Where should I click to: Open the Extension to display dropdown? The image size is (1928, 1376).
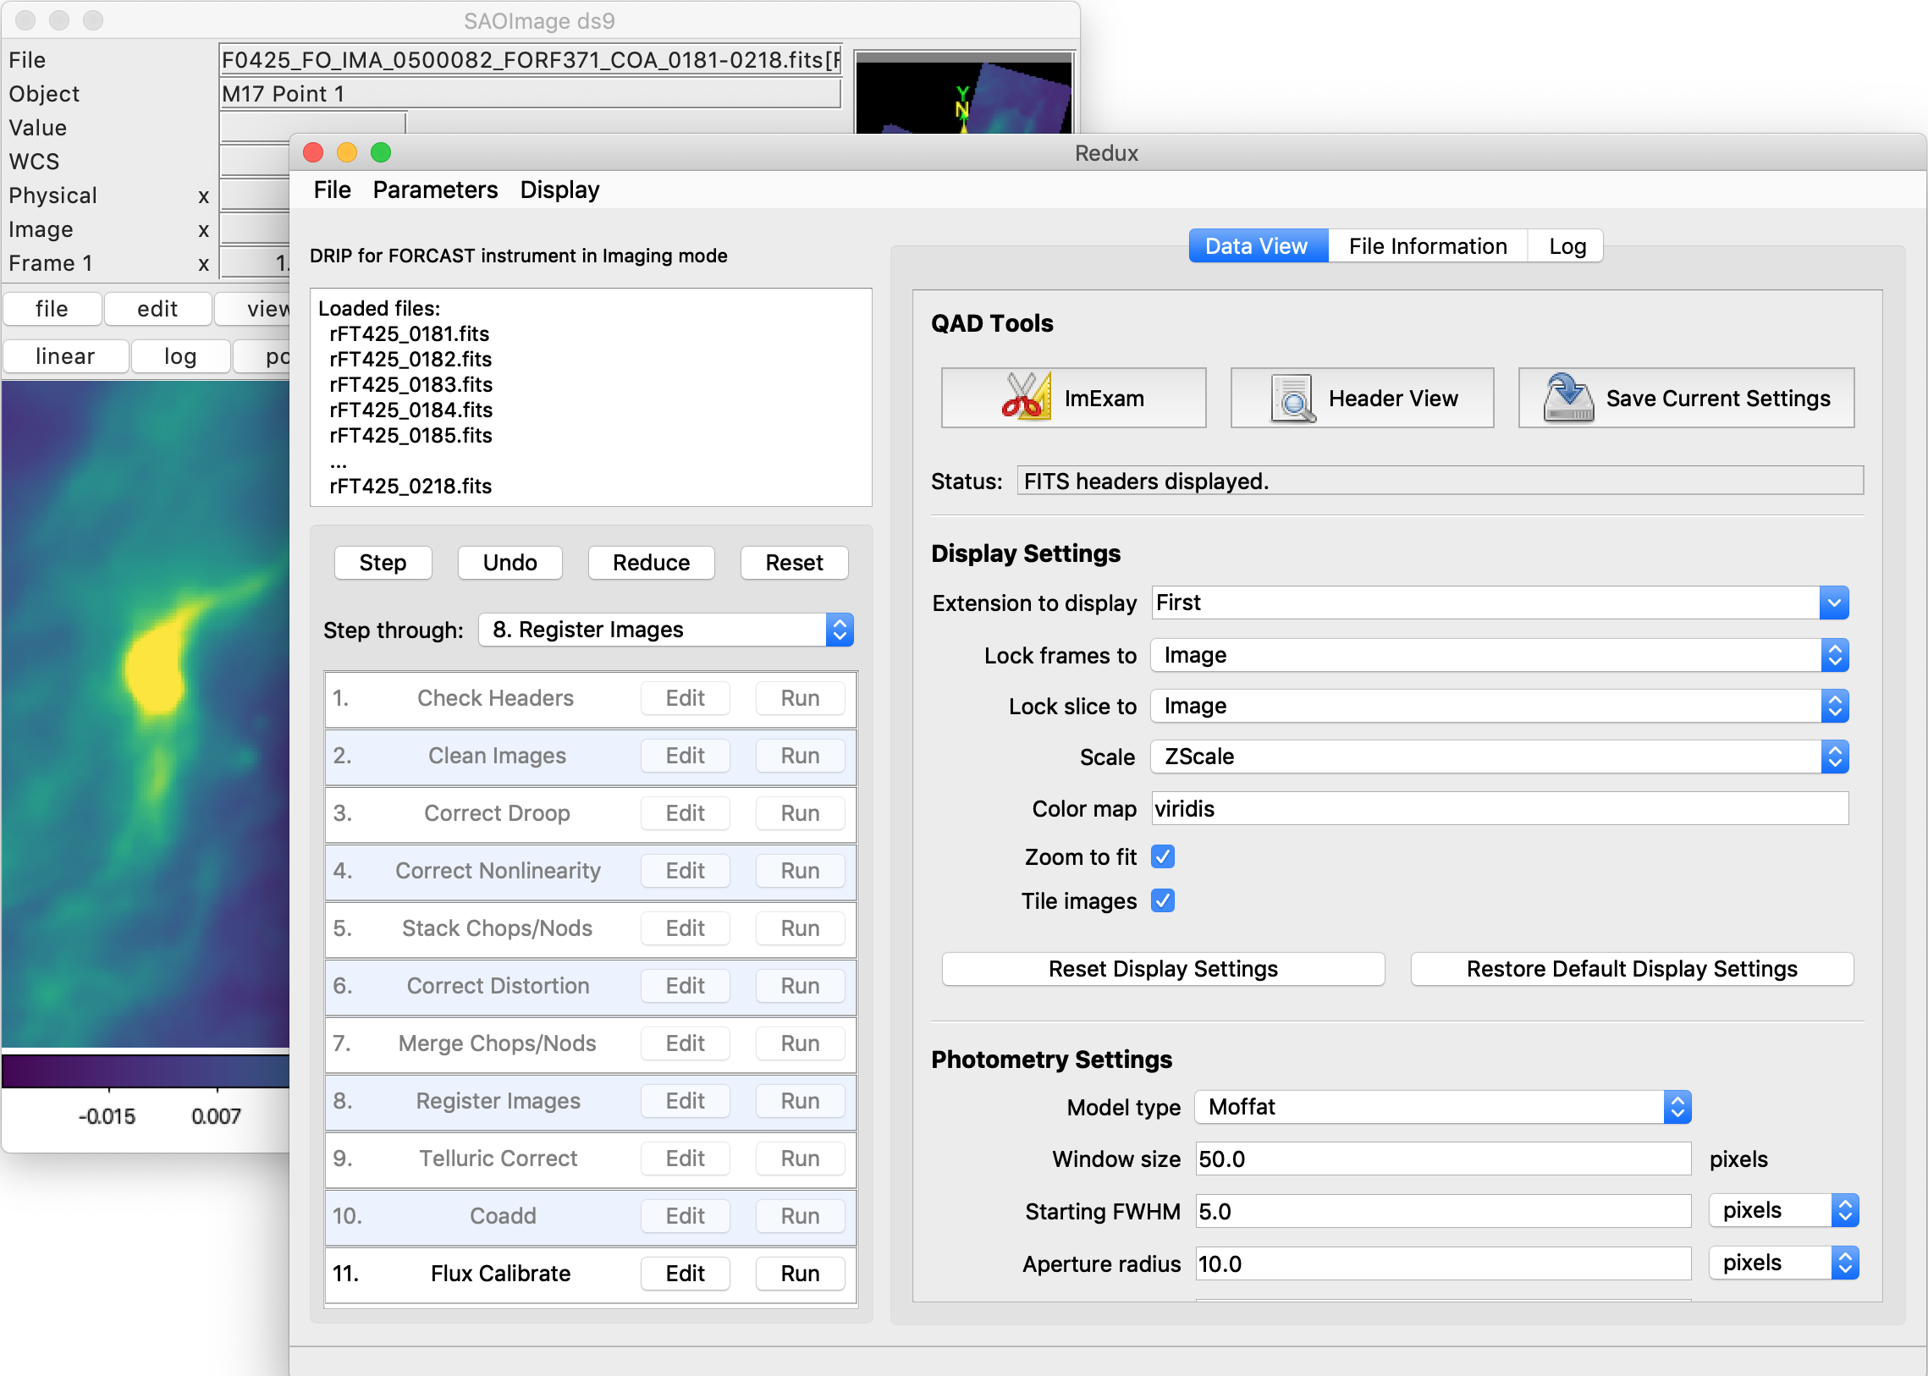pyautogui.click(x=1834, y=603)
